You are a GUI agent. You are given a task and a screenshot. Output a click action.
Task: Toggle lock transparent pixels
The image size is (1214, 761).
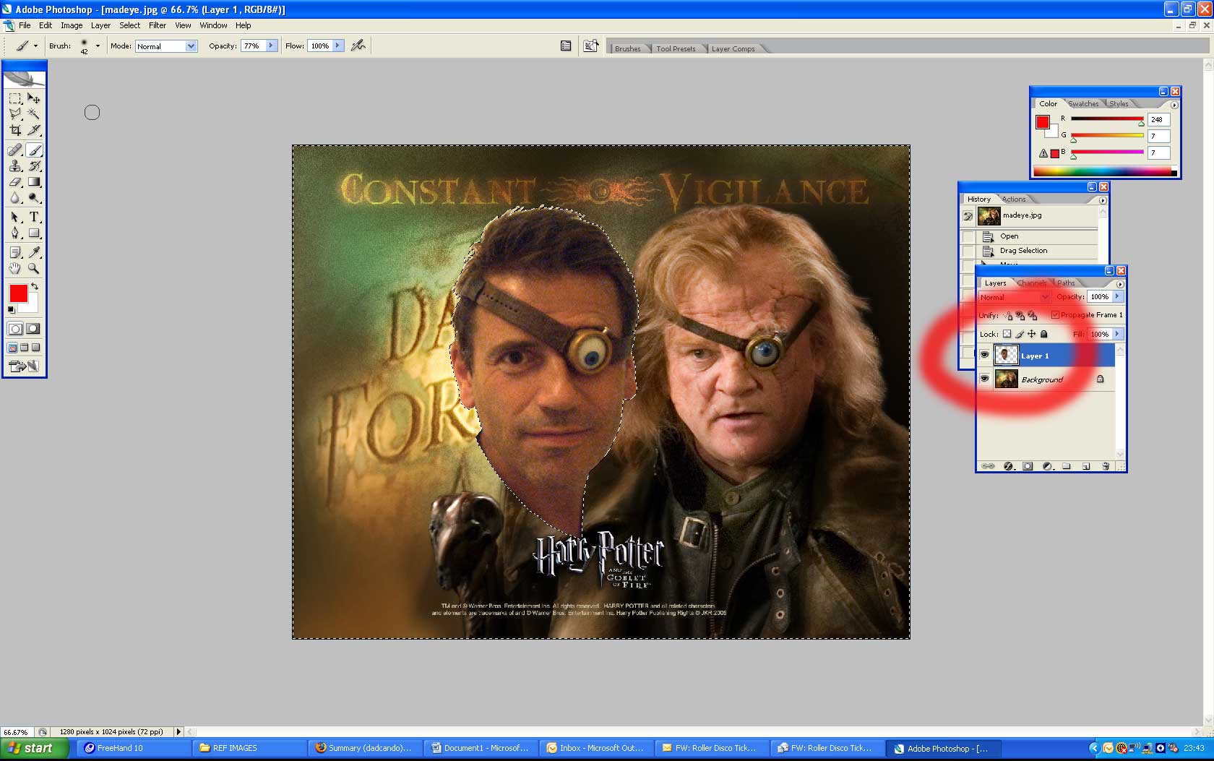click(x=1007, y=334)
